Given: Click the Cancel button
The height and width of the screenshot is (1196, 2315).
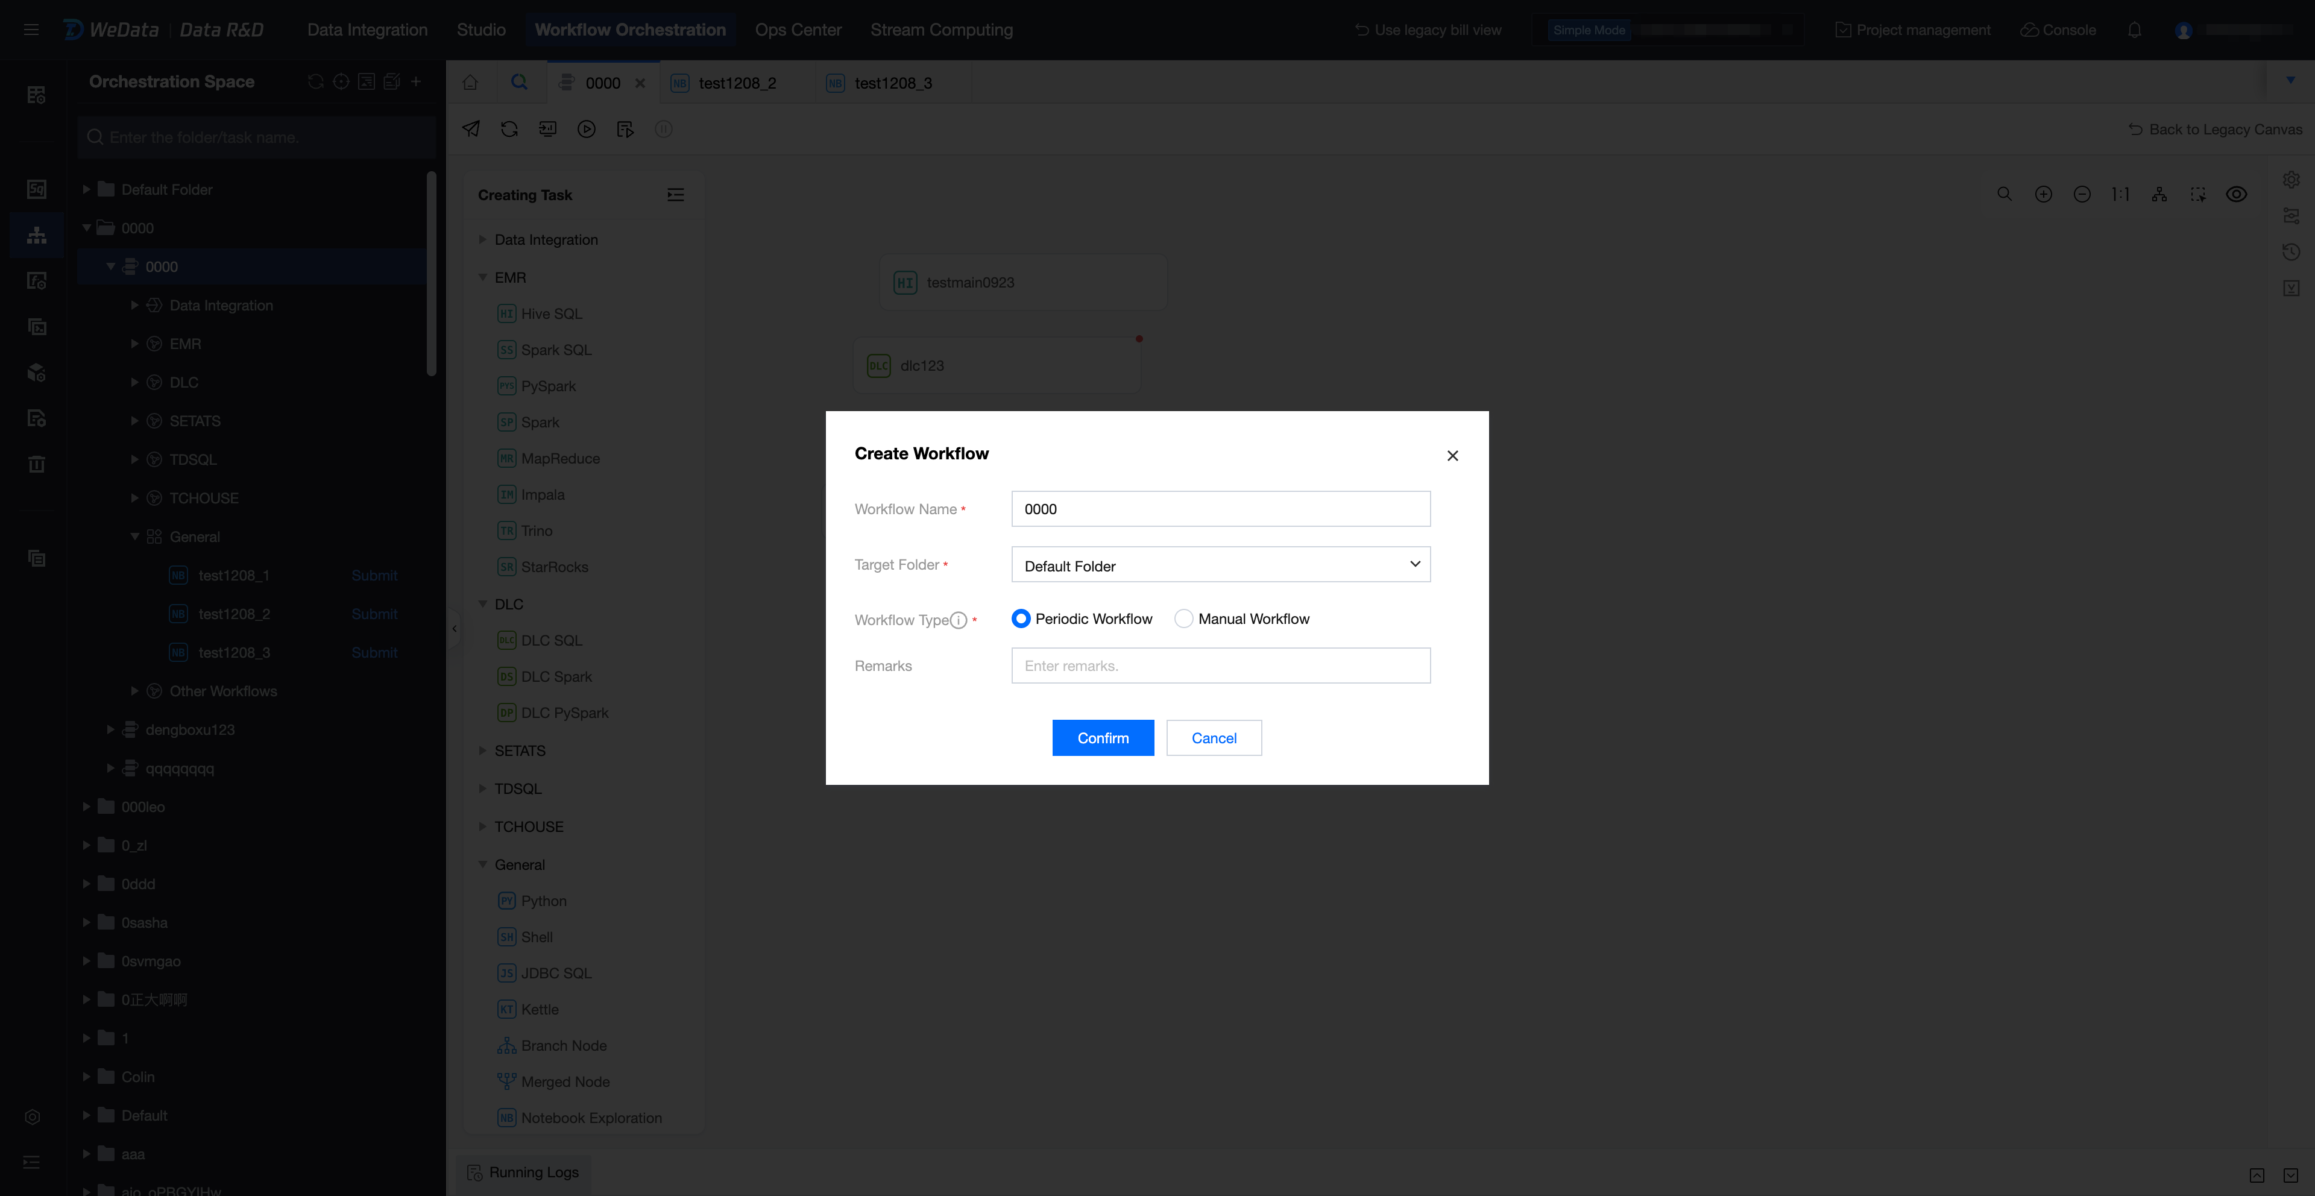Looking at the screenshot, I should coord(1213,738).
